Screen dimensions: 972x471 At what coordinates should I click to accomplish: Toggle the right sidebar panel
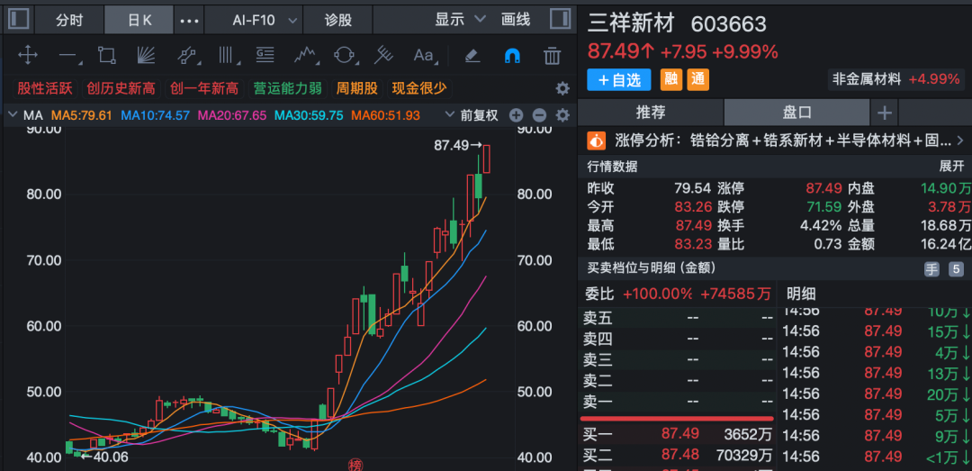point(561,19)
